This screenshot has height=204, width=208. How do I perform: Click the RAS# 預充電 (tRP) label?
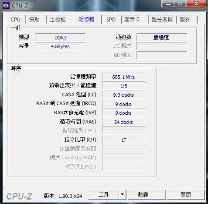pyautogui.click(x=75, y=113)
